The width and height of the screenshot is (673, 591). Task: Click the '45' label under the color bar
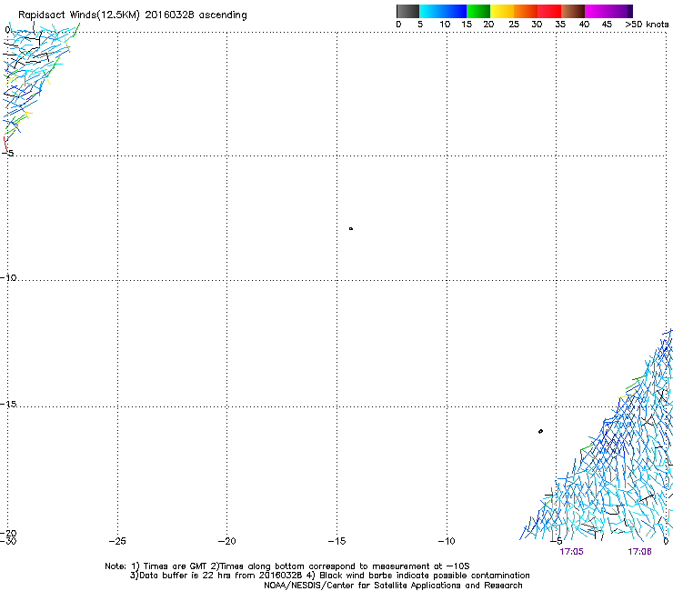pyautogui.click(x=607, y=25)
